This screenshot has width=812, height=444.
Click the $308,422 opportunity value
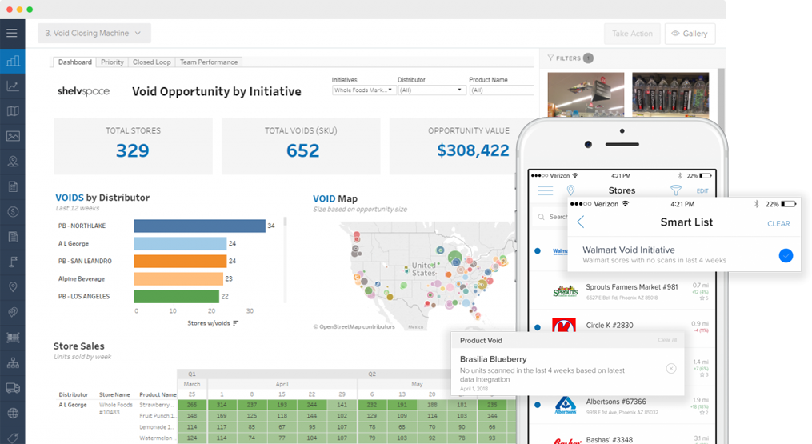pyautogui.click(x=473, y=150)
